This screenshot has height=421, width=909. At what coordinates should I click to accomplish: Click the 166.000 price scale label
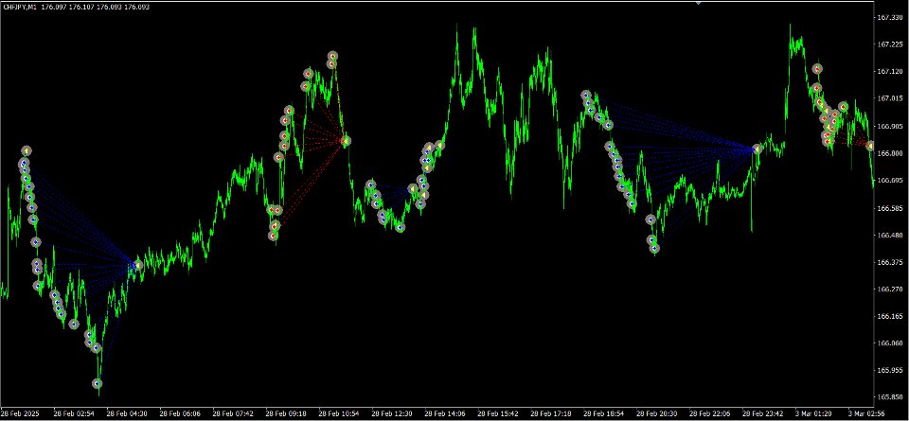click(x=889, y=153)
